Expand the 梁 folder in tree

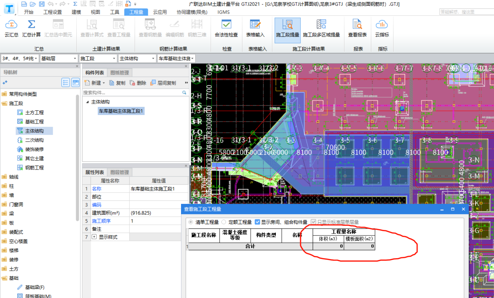coord(4,214)
